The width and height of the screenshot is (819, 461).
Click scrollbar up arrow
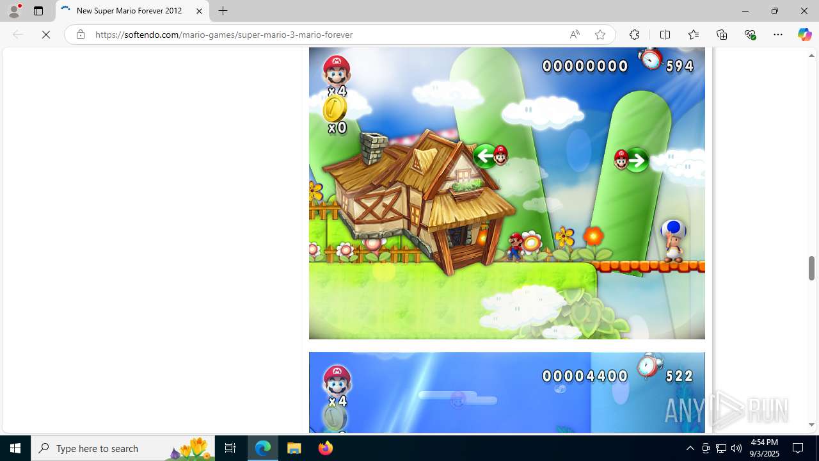(811, 56)
